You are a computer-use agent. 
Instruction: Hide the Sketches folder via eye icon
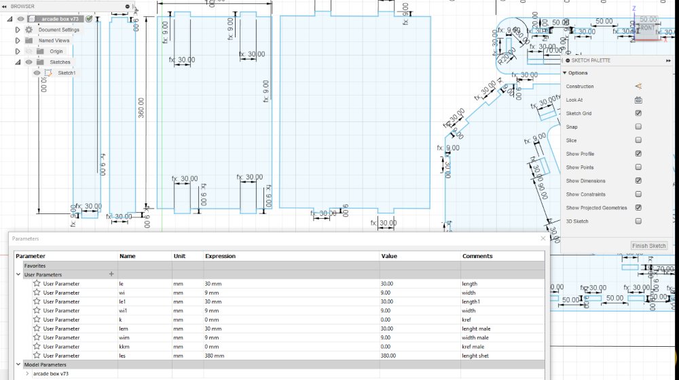pyautogui.click(x=29, y=62)
